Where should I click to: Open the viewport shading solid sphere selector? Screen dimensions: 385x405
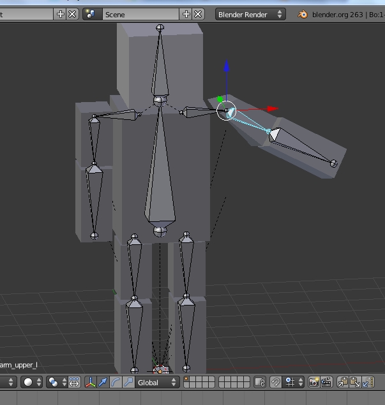click(x=31, y=382)
